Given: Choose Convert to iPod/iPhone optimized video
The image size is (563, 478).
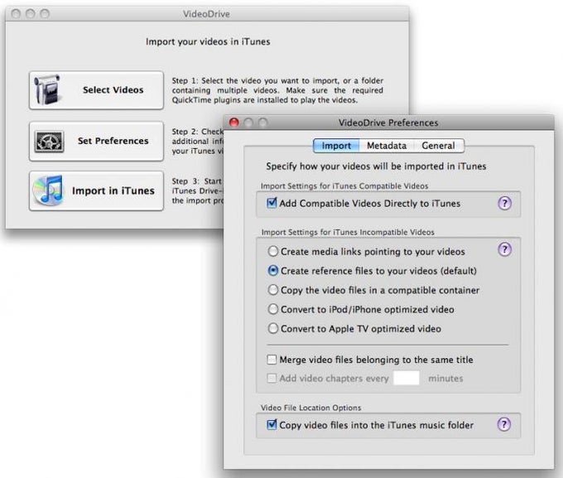Looking at the screenshot, I should [x=273, y=309].
